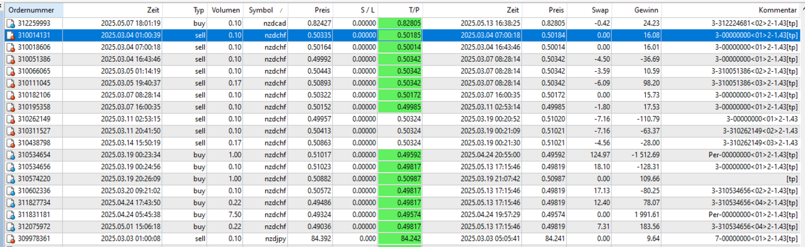The height and width of the screenshot is (247, 805).
Task: Click the green T/P value 0.82805
Action: (x=401, y=23)
